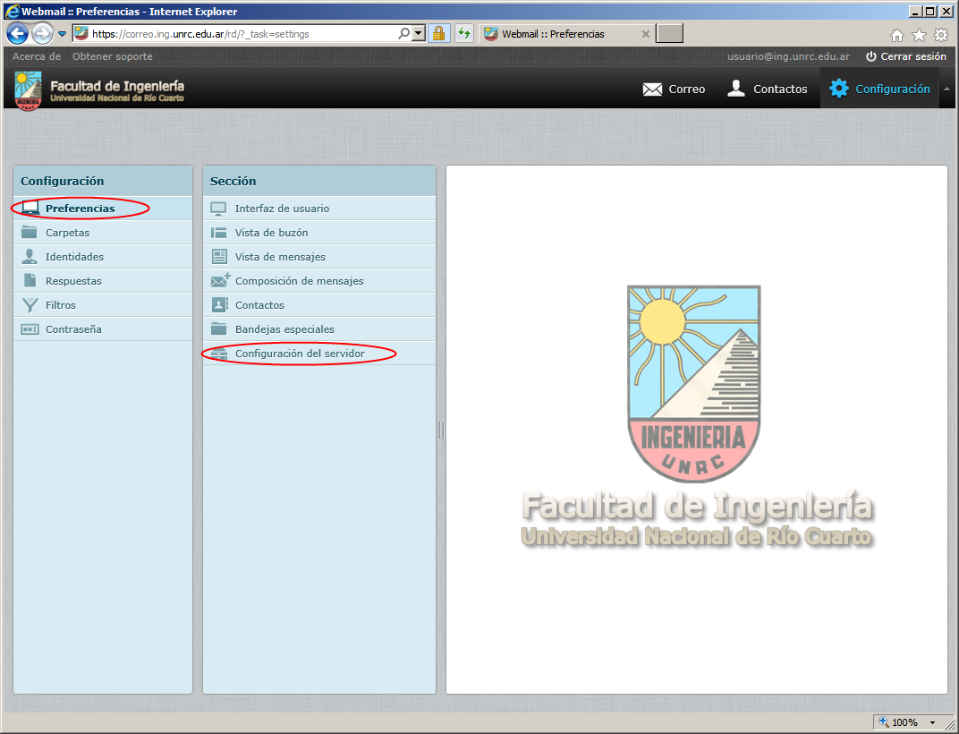Open Internet Explorer Tools gear icon

pos(940,35)
